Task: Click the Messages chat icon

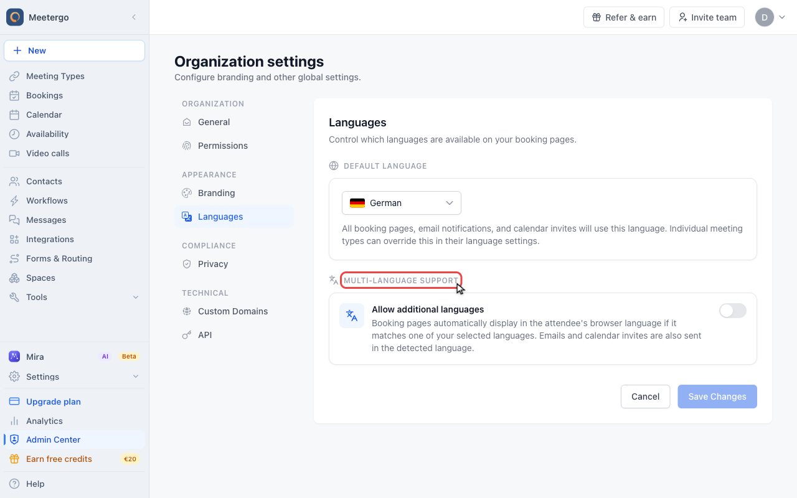Action: [x=14, y=220]
